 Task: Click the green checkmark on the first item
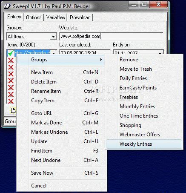point(11,53)
